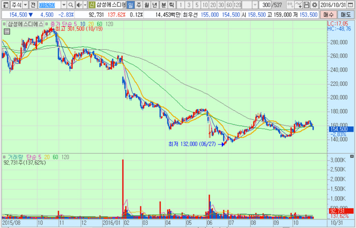
Task: Save the chart with floppy disk icon
Action: (x=307, y=5)
